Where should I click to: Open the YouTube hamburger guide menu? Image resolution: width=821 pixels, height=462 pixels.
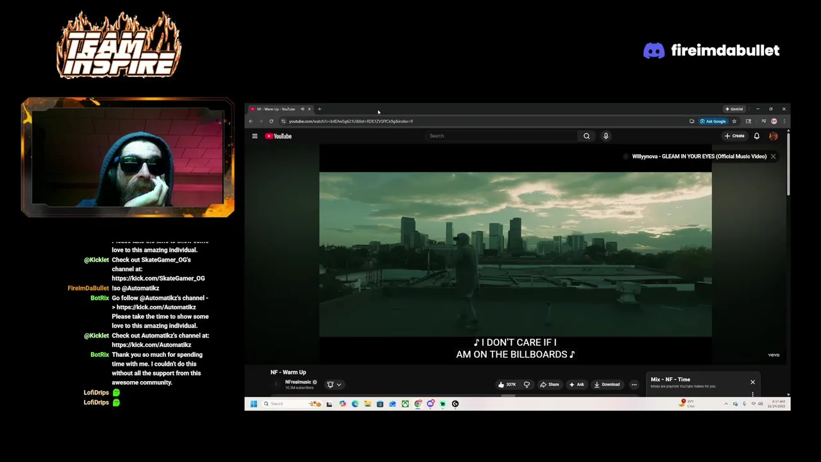pos(255,136)
